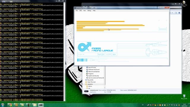Select Recycle Bin in Explorer navigation tree
The width and height of the screenshot is (190, 107).
point(90,80)
